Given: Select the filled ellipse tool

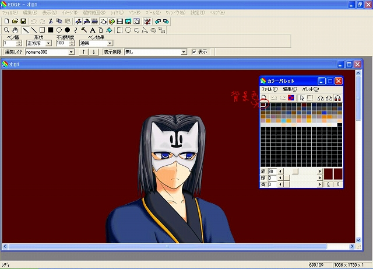Looking at the screenshot, I should point(67,30).
